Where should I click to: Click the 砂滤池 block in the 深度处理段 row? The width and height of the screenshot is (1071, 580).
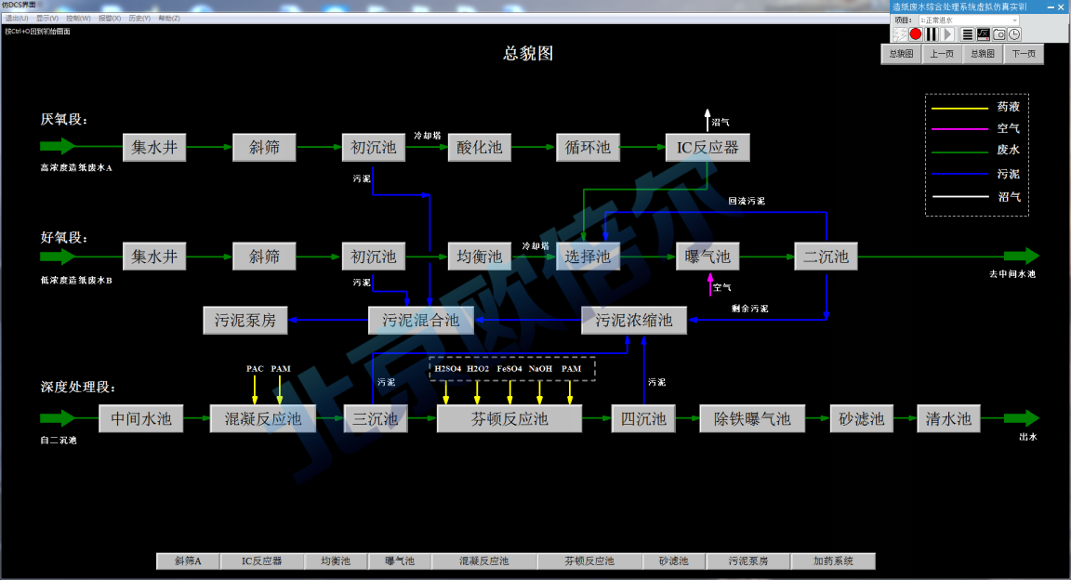tap(861, 419)
